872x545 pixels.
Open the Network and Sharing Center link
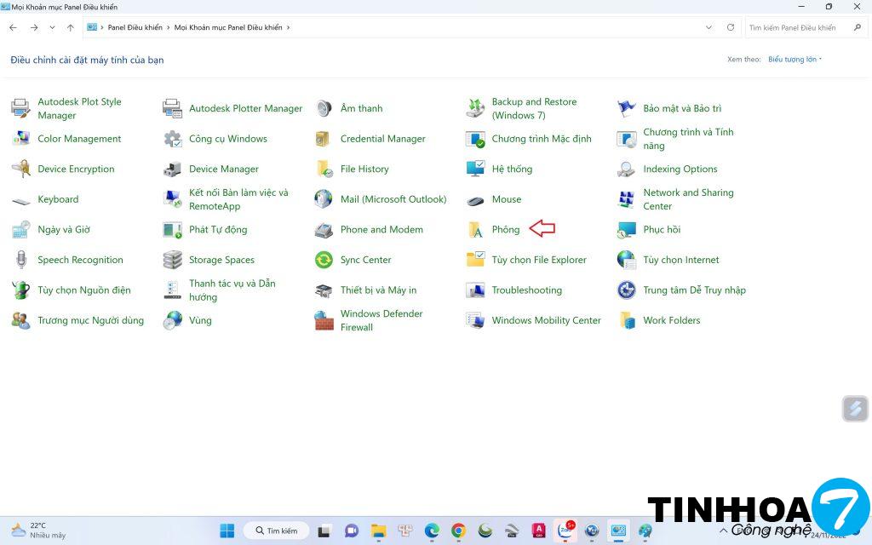coord(688,199)
